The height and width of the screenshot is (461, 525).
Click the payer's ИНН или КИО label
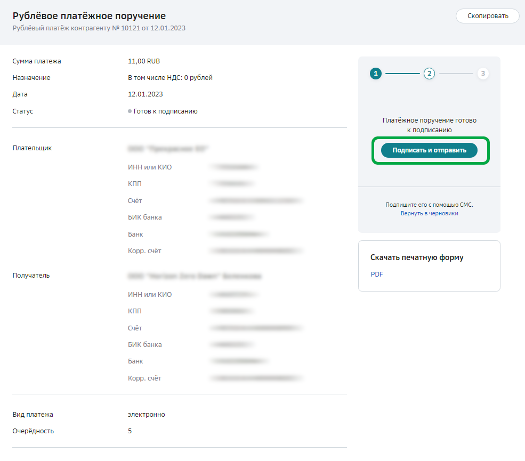click(x=150, y=167)
